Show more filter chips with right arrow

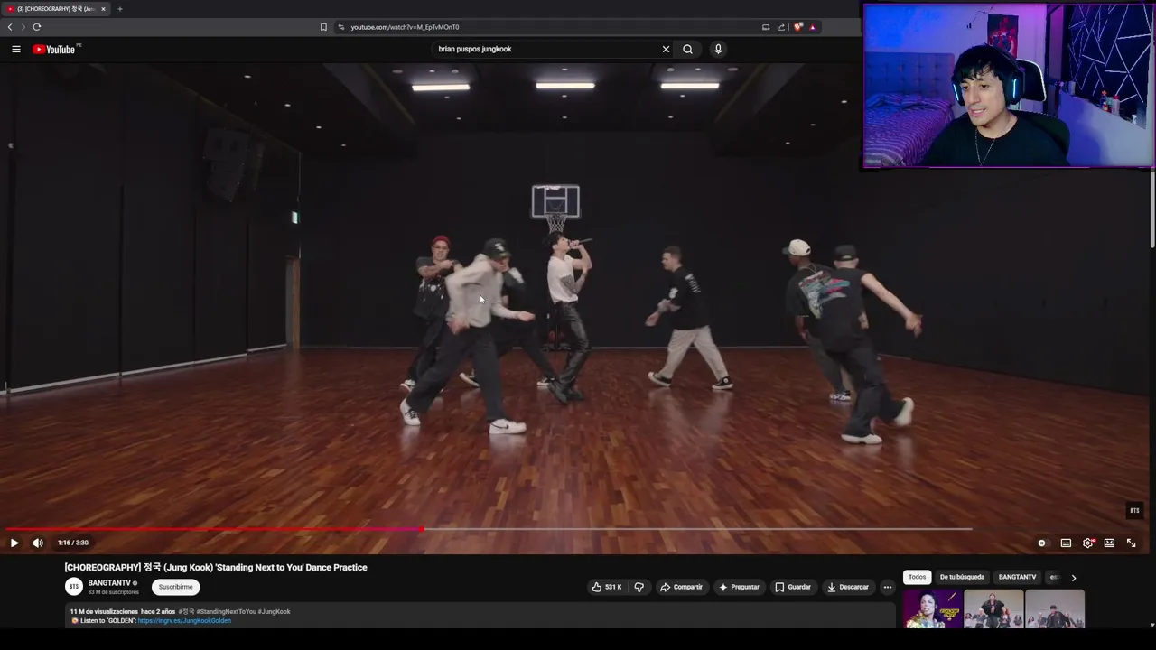click(1073, 577)
